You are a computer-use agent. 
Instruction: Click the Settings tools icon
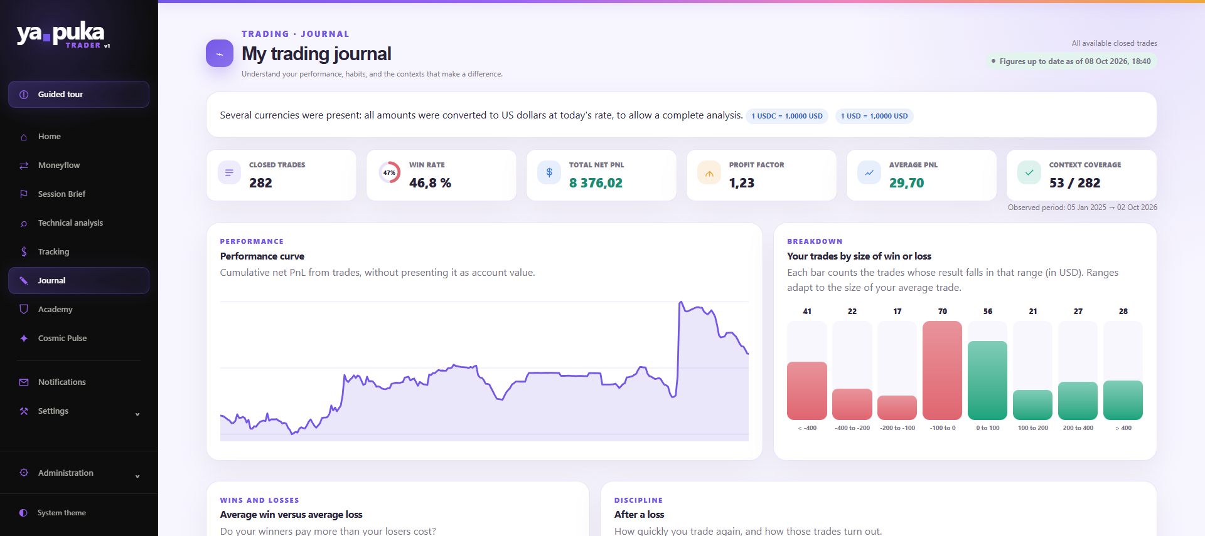click(x=24, y=411)
